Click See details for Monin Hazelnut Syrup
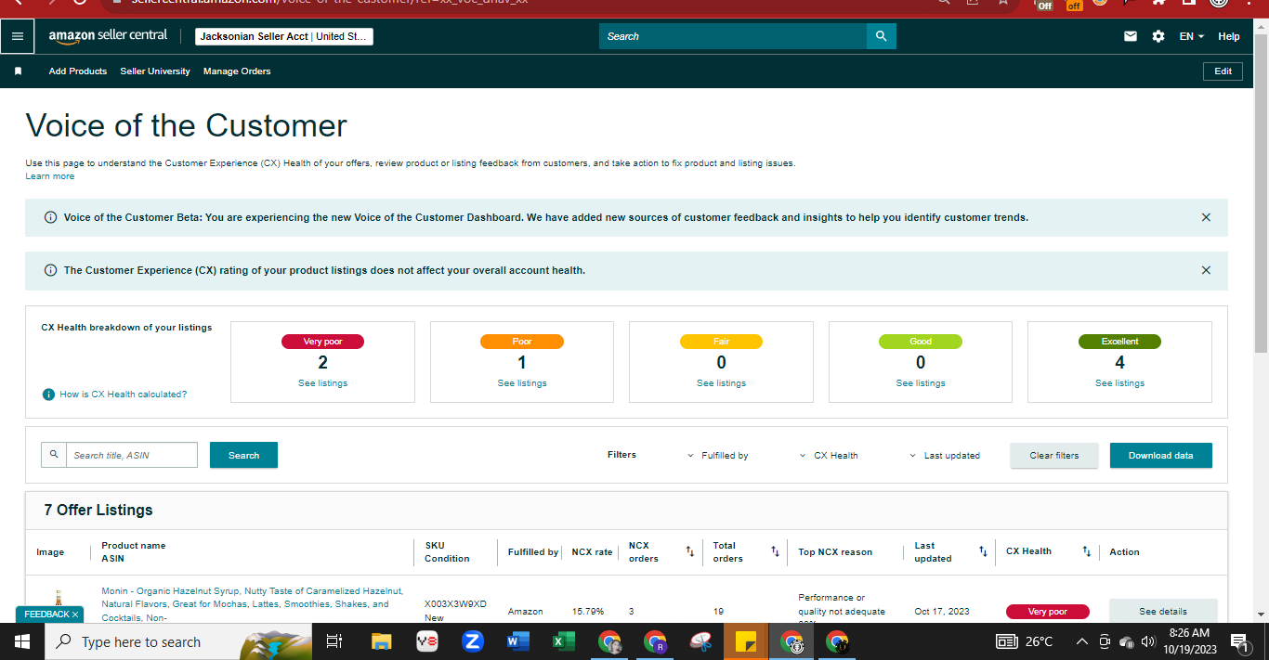 tap(1163, 612)
